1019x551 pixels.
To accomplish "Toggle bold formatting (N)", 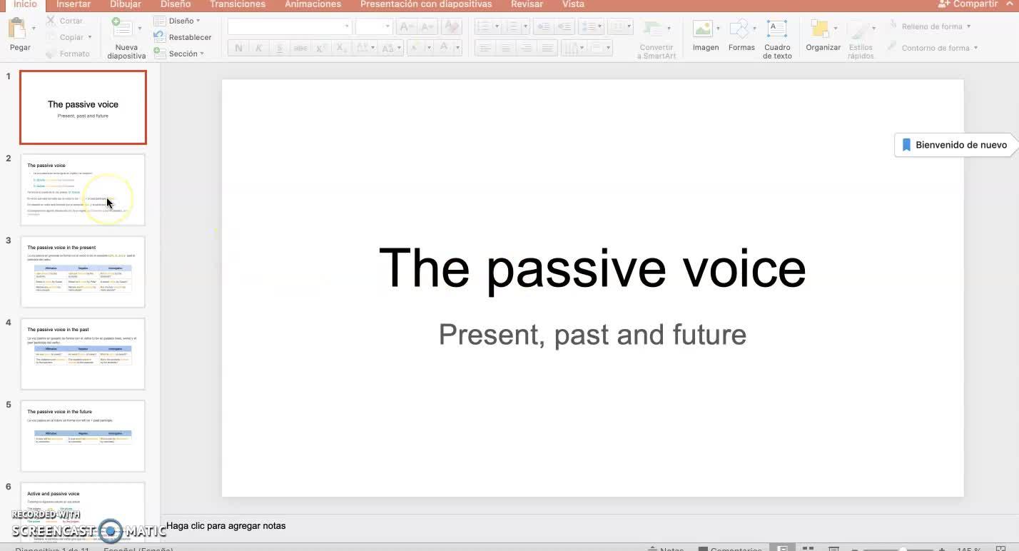I will tap(238, 48).
